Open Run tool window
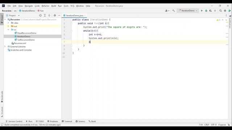The height and width of the screenshot is (130, 232). click(x=29, y=121)
